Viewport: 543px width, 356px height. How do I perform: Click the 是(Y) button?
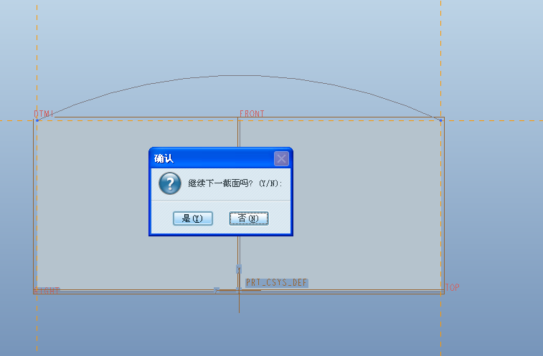pos(193,218)
